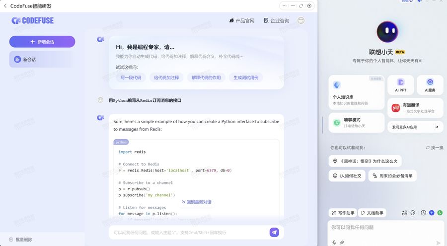Image resolution: width=447 pixels, height=246 pixels.
Task: Open the 有道翻译 tile
Action: pos(415,108)
